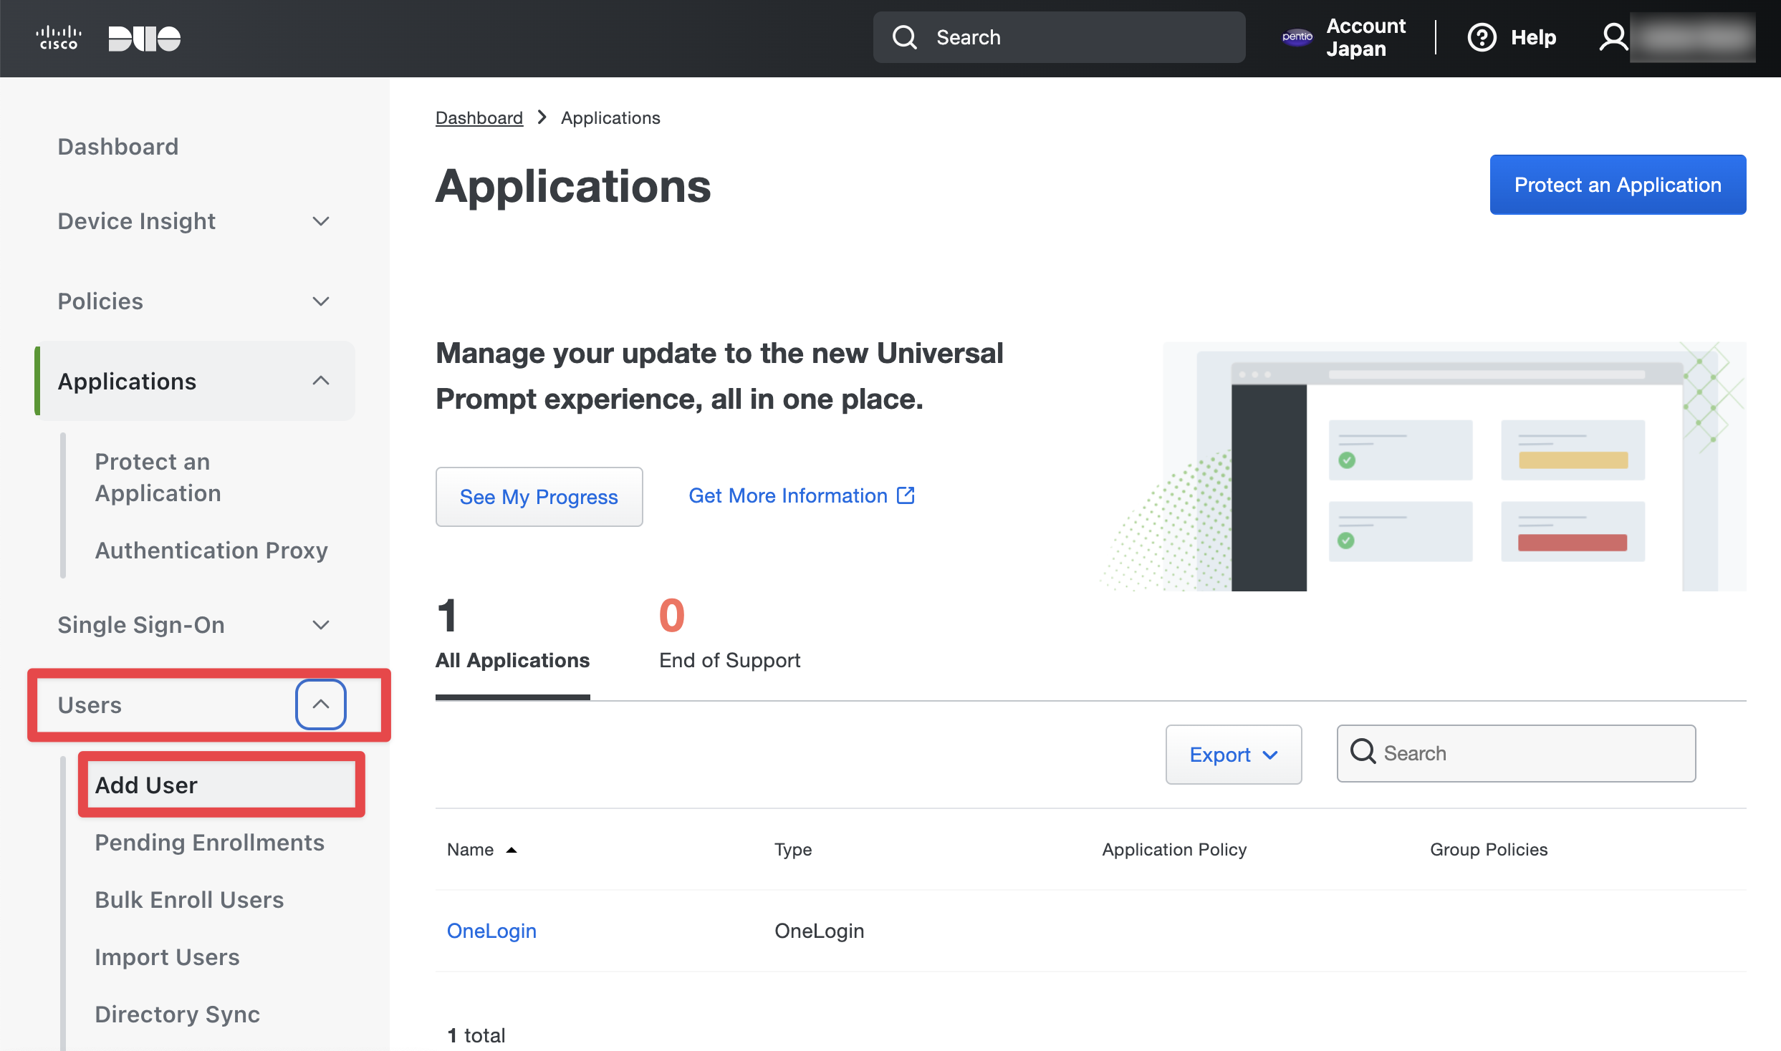Click the magnifier icon in applications search box

(x=1363, y=752)
